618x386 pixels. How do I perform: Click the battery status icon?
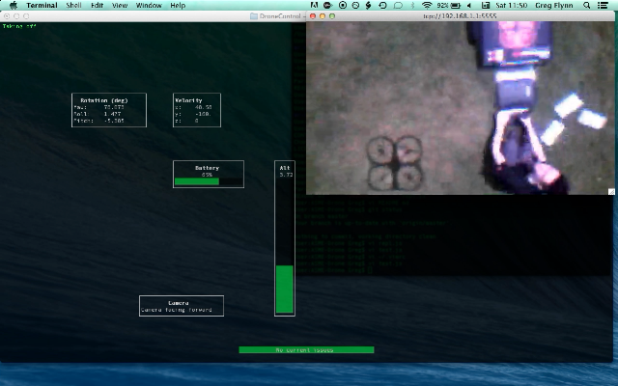click(455, 5)
